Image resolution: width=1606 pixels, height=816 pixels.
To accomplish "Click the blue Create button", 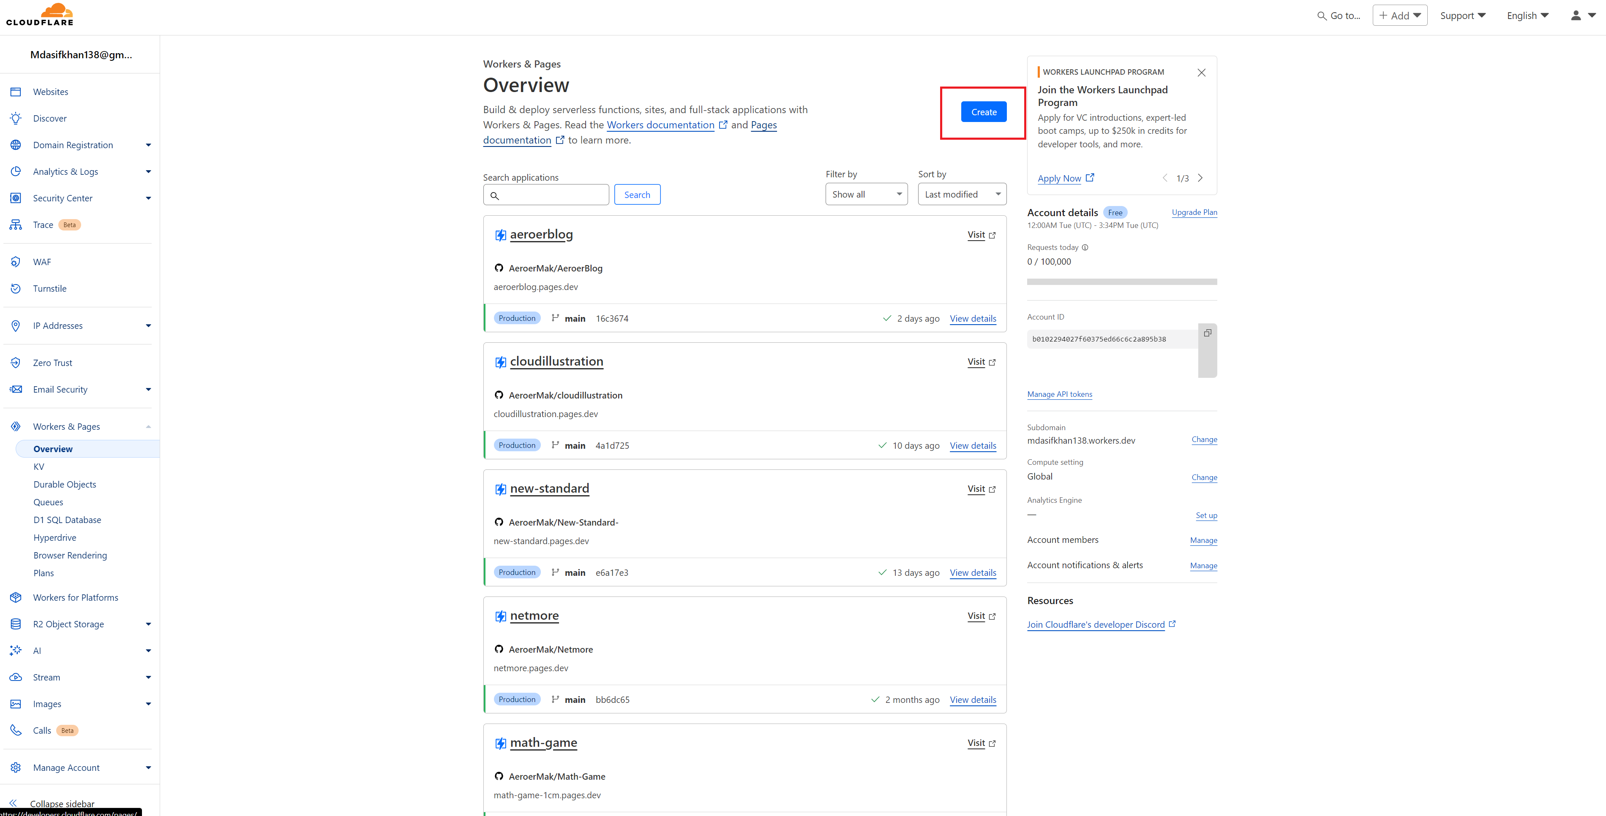I will pos(984,112).
